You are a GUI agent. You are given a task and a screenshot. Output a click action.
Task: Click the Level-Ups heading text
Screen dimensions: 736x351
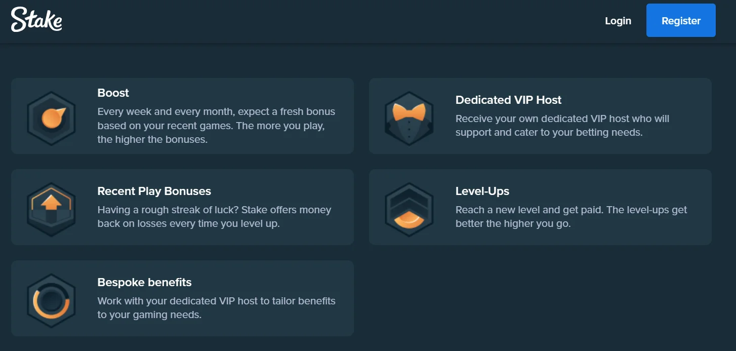pos(481,191)
